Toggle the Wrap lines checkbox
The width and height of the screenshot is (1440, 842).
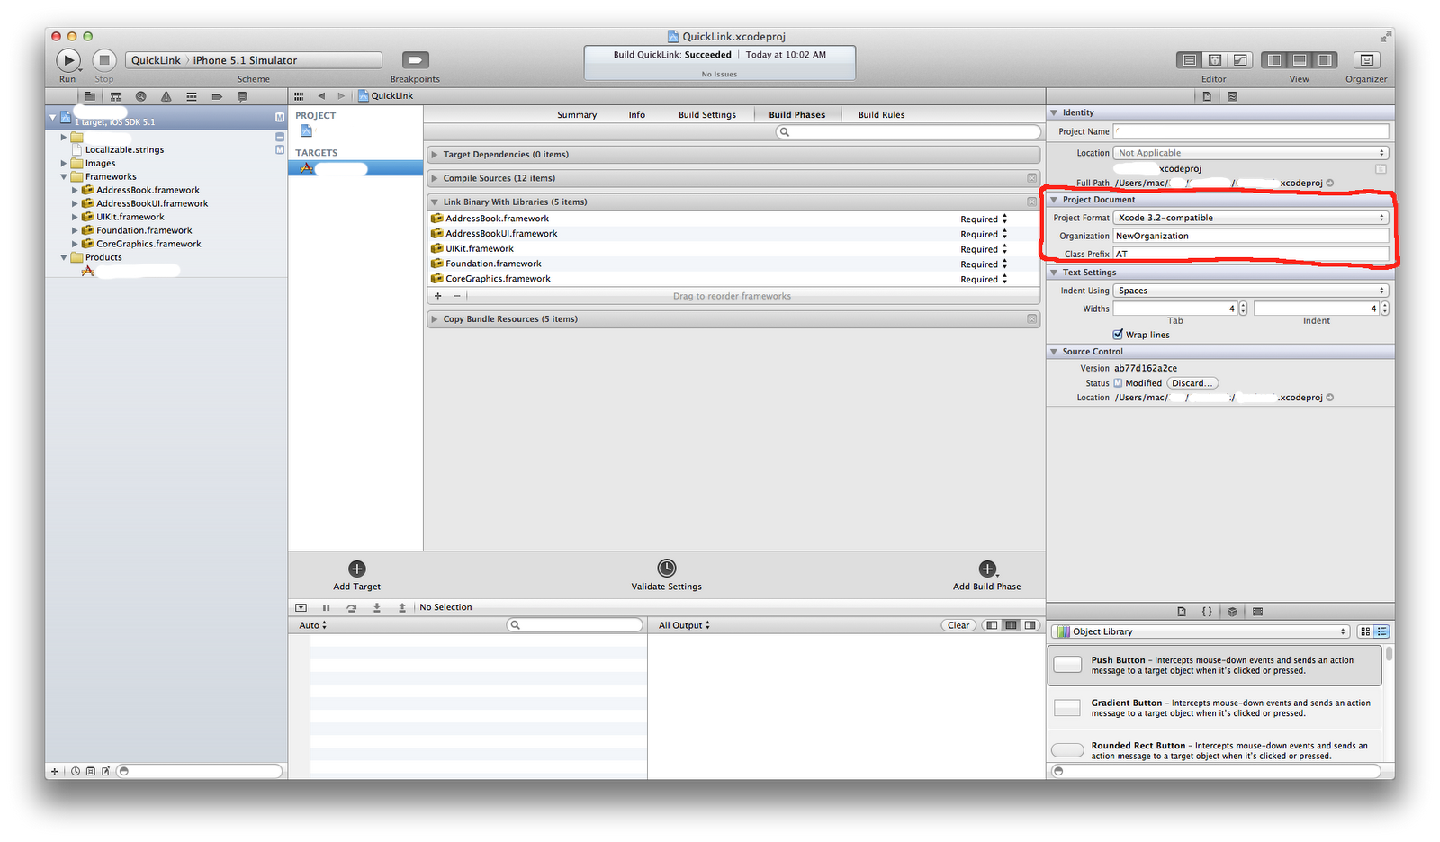click(1119, 335)
